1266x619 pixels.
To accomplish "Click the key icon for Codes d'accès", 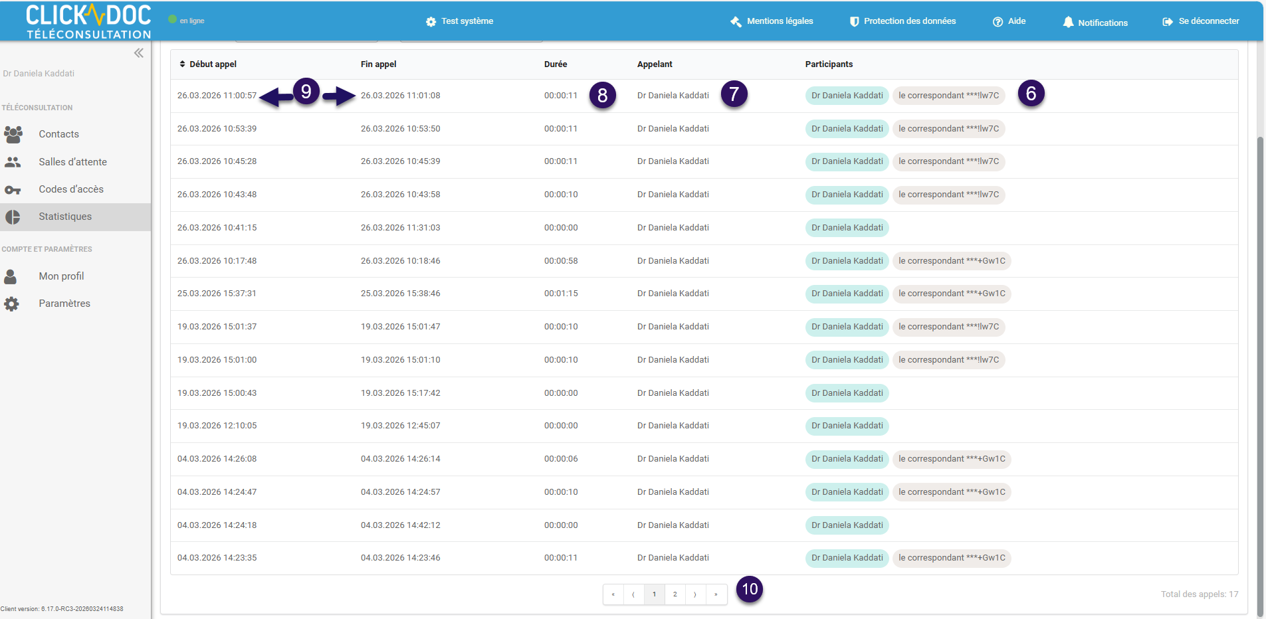I will pos(13,190).
